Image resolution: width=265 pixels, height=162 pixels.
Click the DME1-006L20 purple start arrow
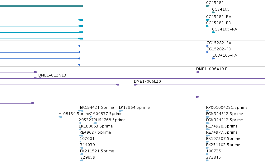click(135, 85)
